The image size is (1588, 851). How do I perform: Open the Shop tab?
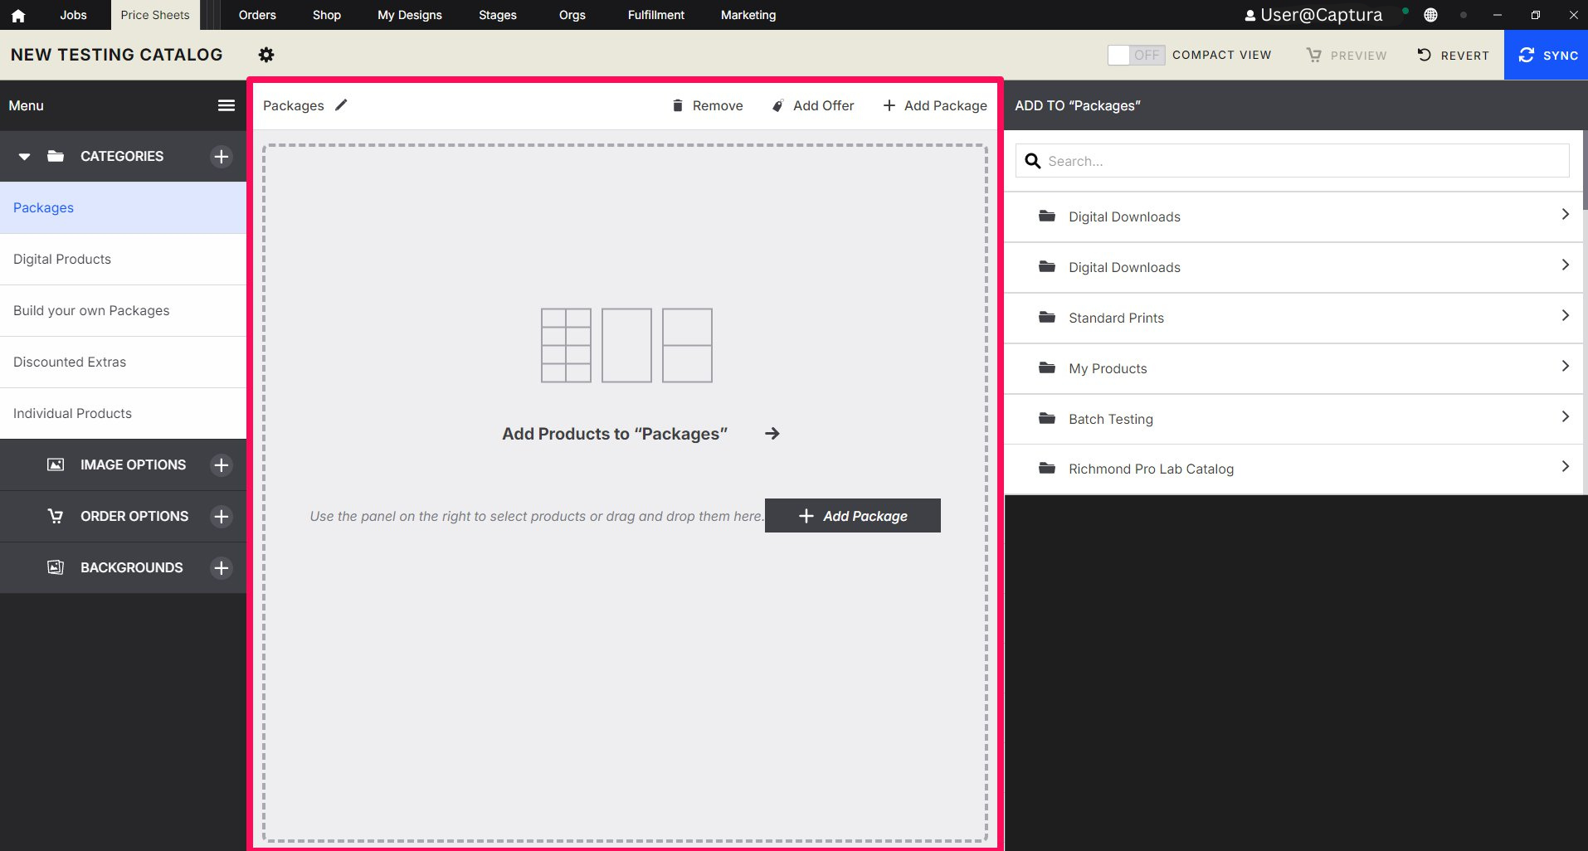(x=327, y=15)
